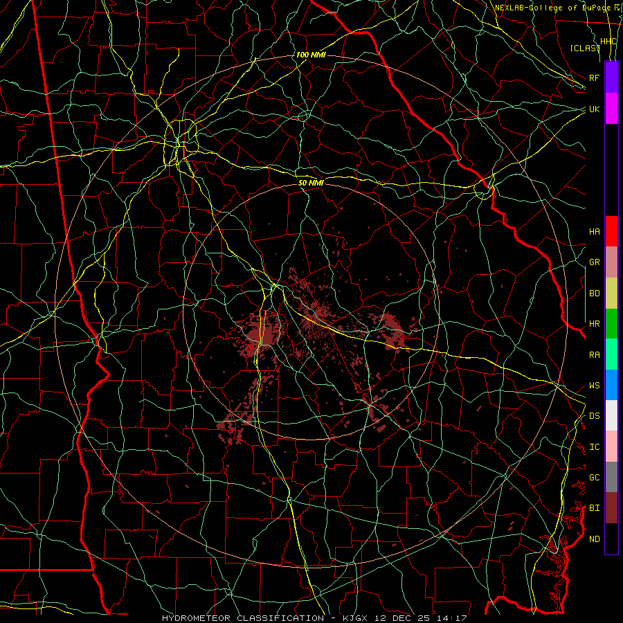The image size is (623, 623).
Task: Click the UK legend label
Action: (594, 109)
